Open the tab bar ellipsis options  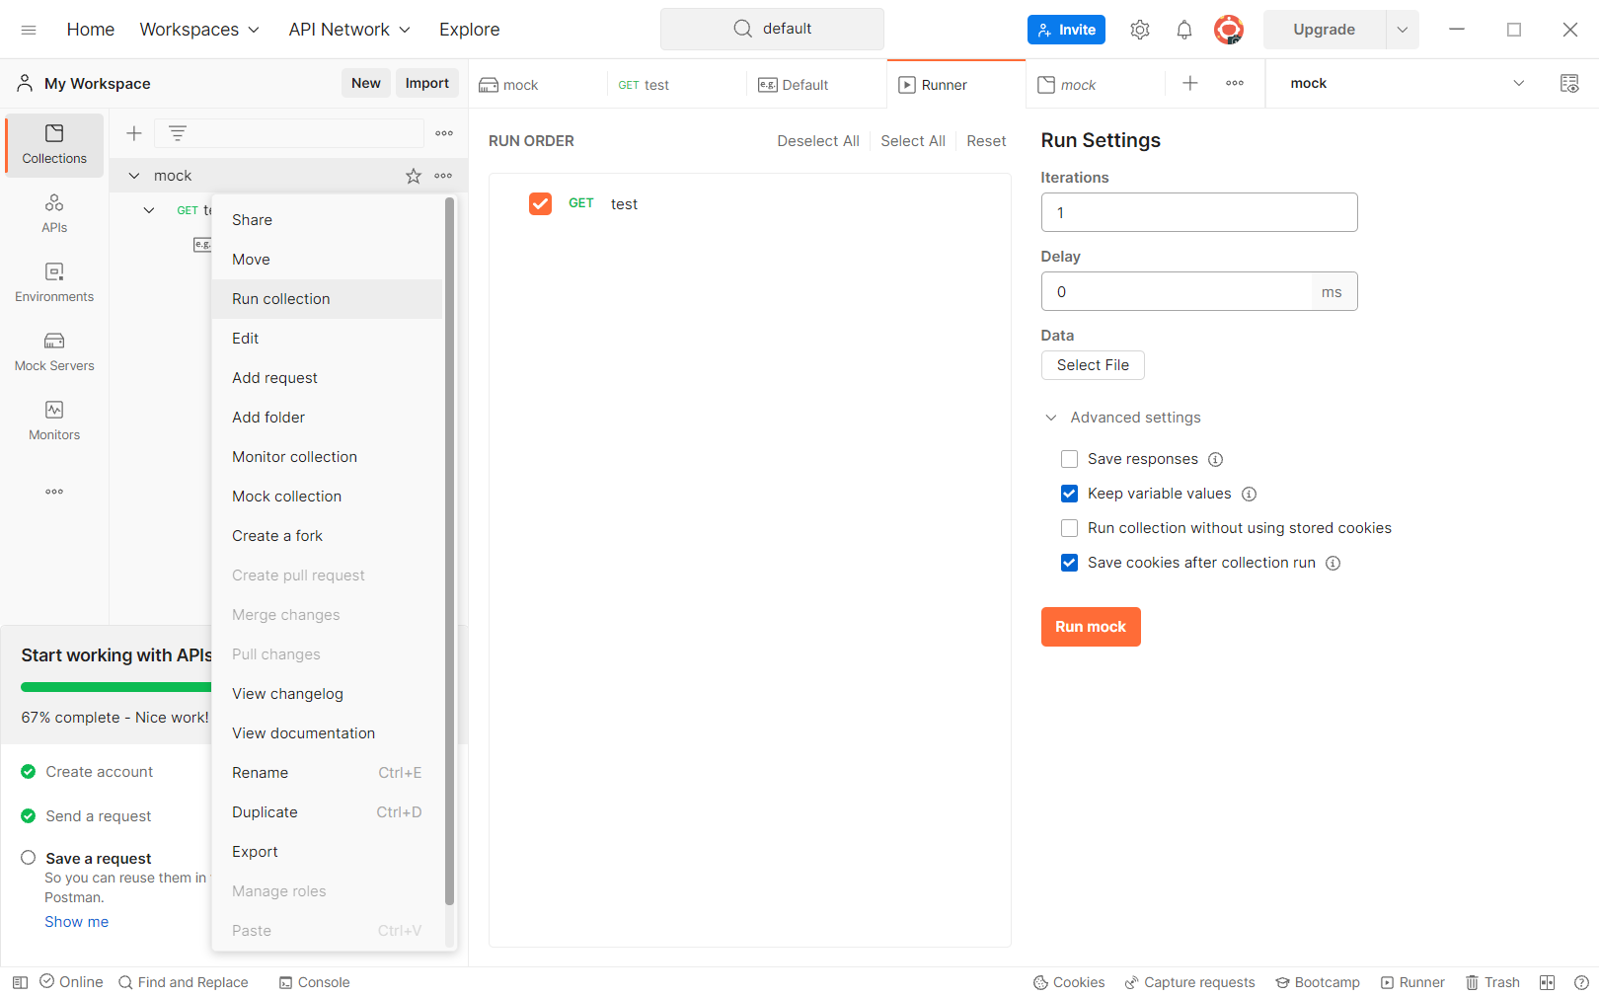click(1235, 84)
